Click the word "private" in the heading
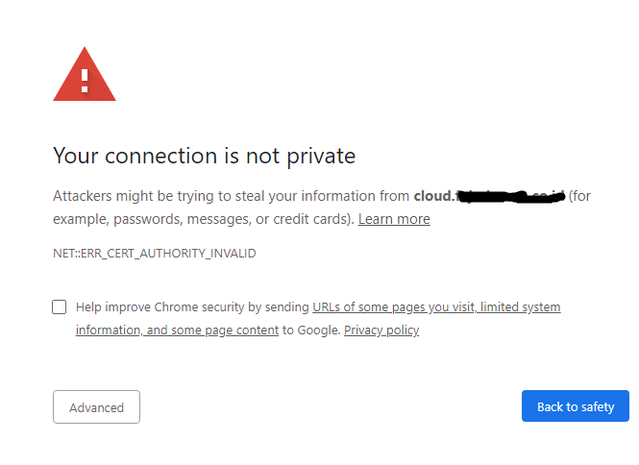The width and height of the screenshot is (639, 465). tap(322, 156)
